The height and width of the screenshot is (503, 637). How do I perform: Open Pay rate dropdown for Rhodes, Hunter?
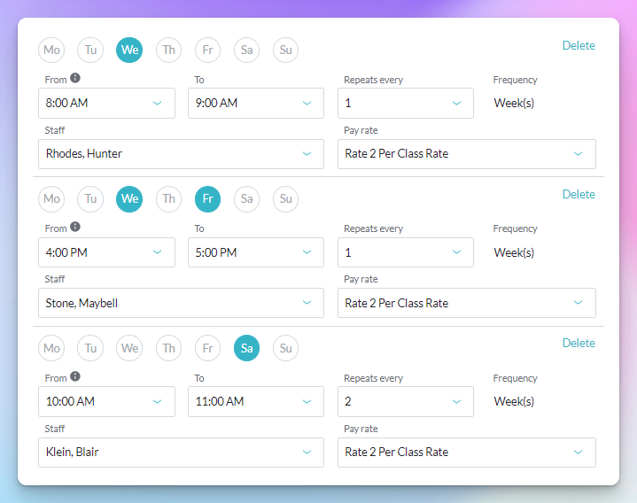coord(467,154)
